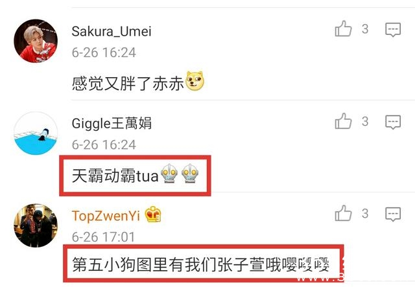Like TopZwenYi's comment with thumbs-up icon
Screen dimensions: 415x287
click(343, 213)
